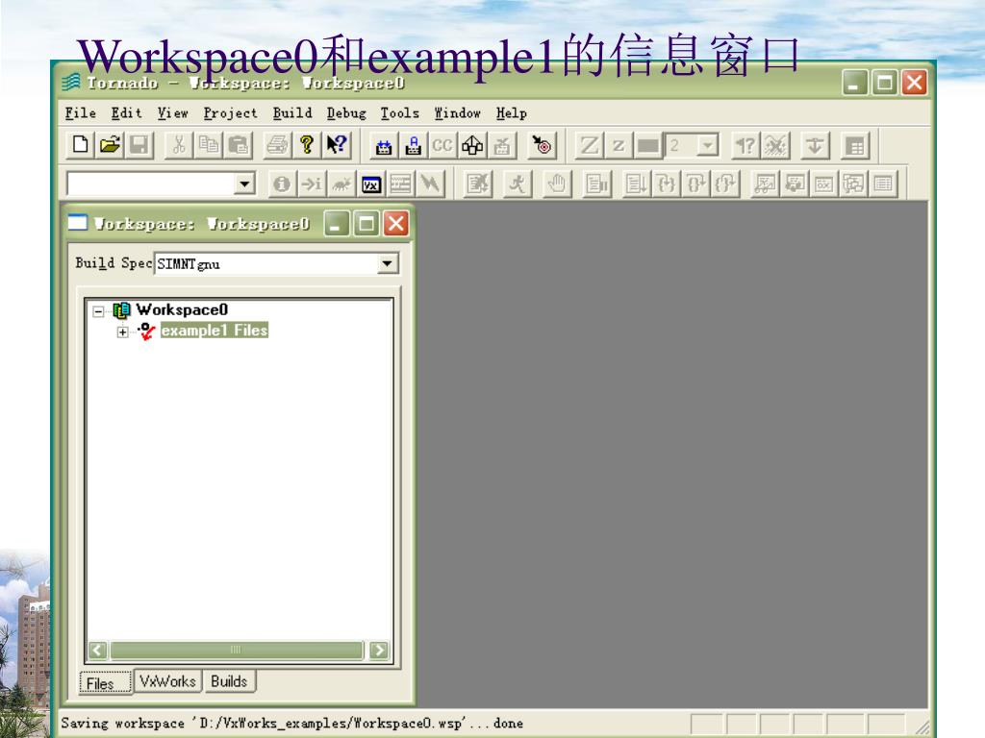Click the gray rectangle toolbar button
Screen dimensions: 985x738
click(647, 146)
